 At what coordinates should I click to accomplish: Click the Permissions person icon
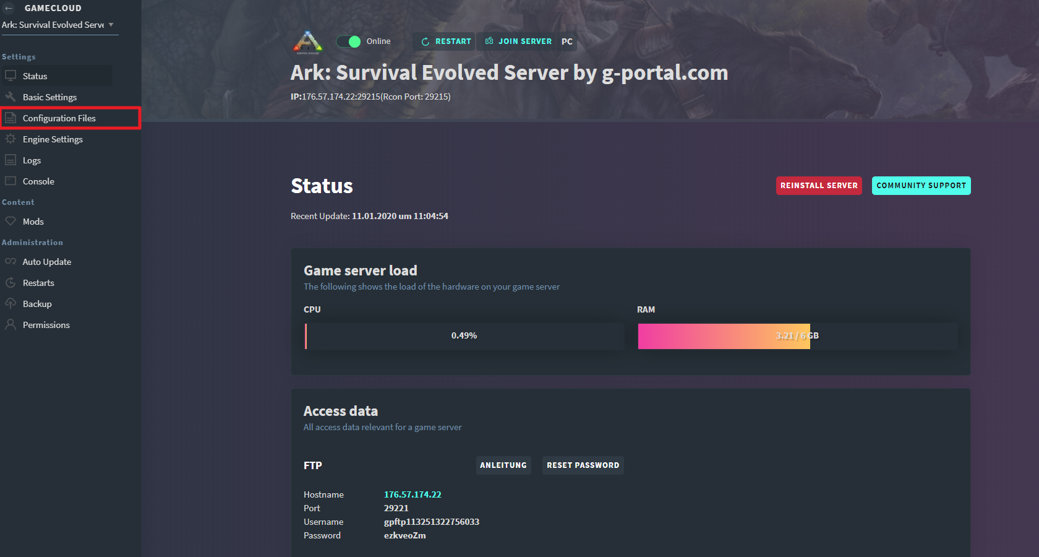pyautogui.click(x=11, y=324)
